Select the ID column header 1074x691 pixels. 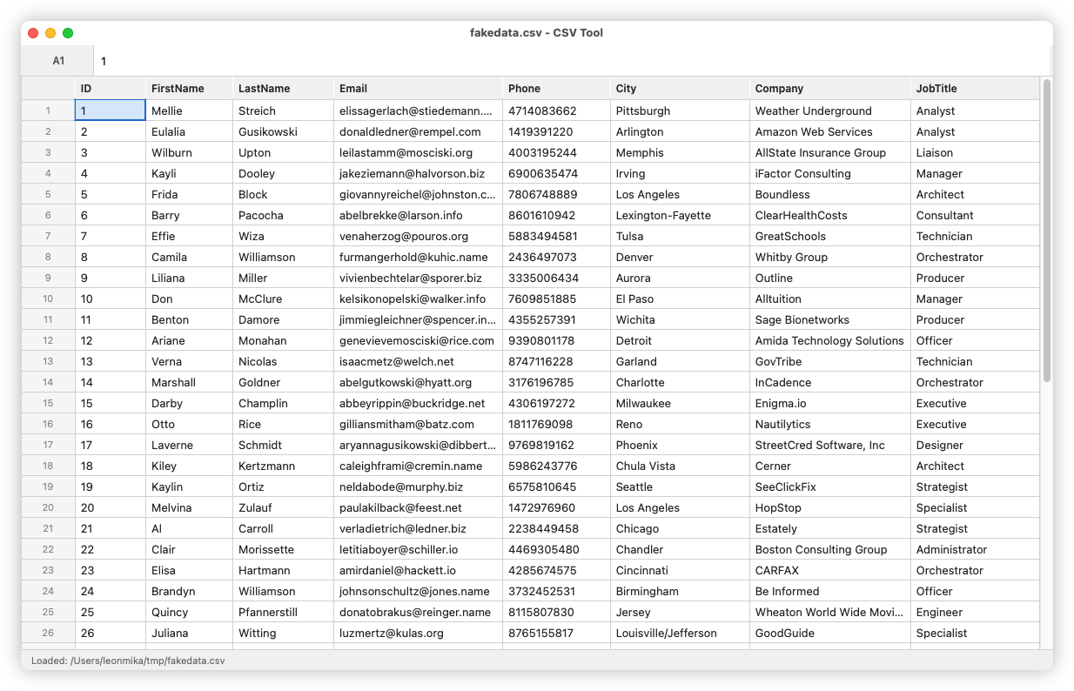point(111,88)
